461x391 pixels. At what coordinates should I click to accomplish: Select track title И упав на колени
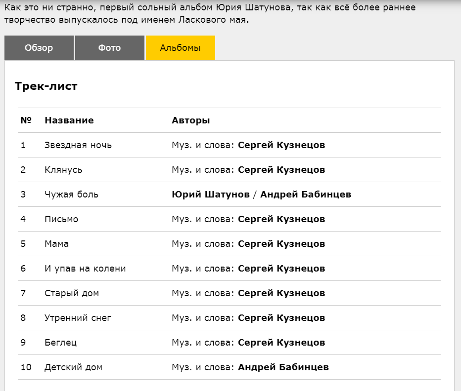point(85,268)
